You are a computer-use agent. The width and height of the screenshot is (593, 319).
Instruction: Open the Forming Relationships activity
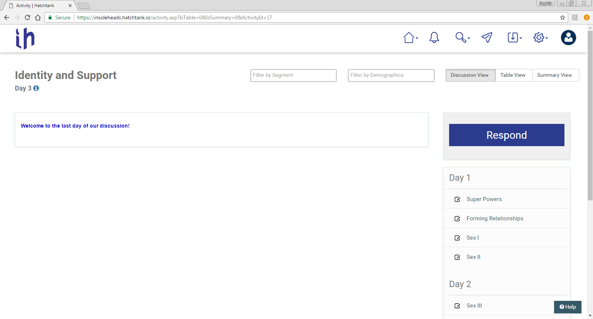[495, 218]
